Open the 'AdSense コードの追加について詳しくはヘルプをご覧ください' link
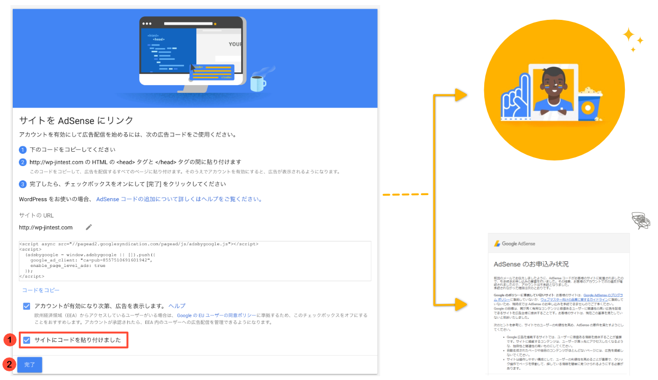Image resolution: width=658 pixels, height=380 pixels. [179, 199]
